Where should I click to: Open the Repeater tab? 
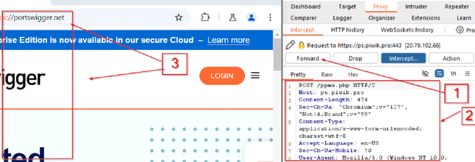457,6
